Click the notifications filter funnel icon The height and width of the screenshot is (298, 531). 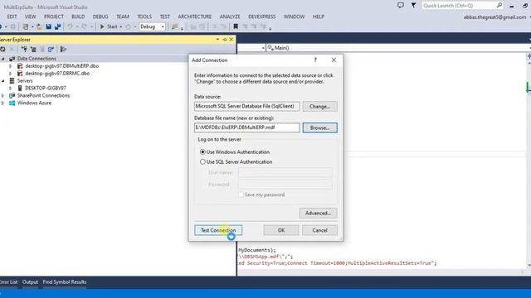[x=413, y=6]
